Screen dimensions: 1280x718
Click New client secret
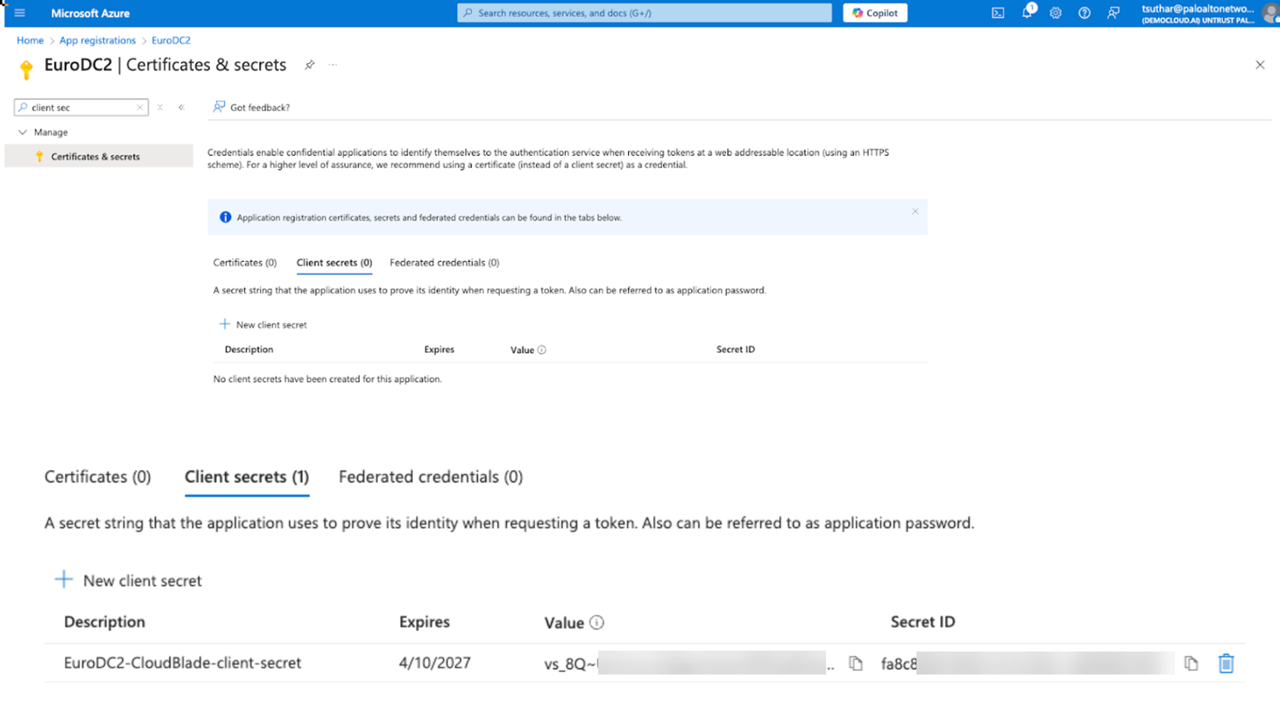click(130, 581)
